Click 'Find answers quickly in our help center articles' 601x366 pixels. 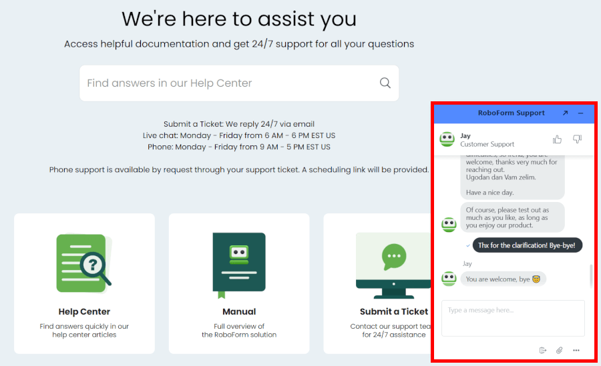tap(84, 331)
